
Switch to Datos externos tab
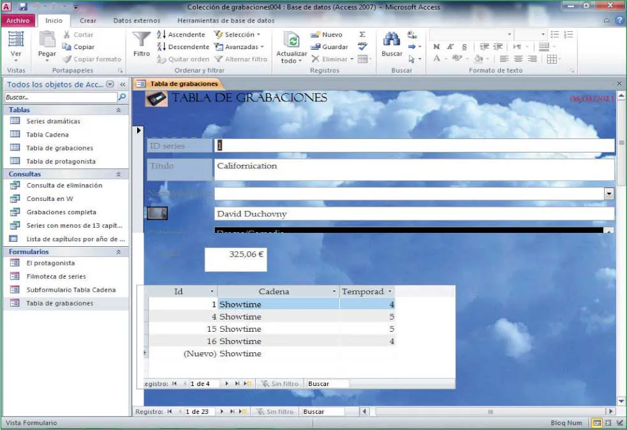tap(136, 20)
